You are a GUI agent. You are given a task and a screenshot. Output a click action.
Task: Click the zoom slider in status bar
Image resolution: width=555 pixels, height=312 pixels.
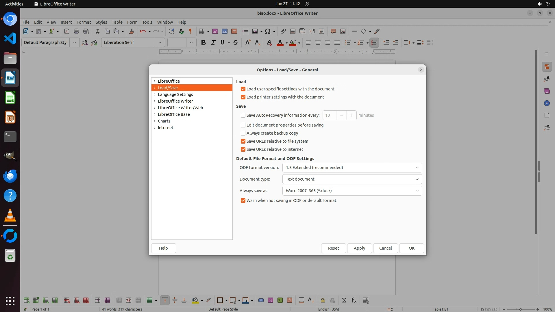520,309
